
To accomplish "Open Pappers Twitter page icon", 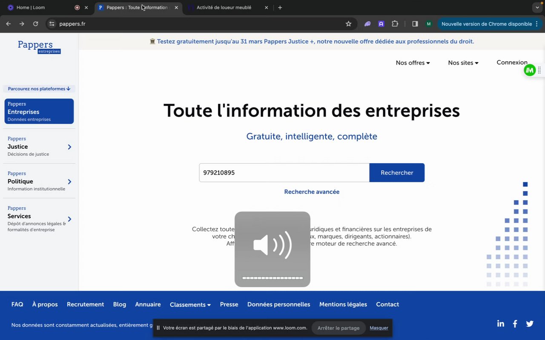I will click(x=530, y=324).
